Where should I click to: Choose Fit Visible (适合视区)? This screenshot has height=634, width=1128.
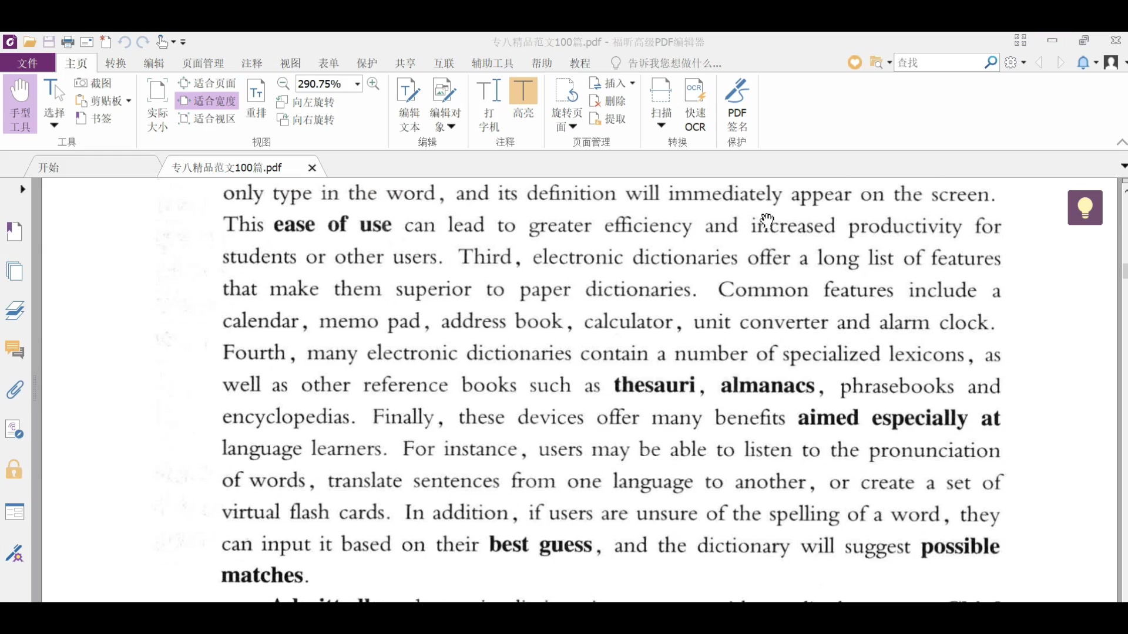point(207,119)
